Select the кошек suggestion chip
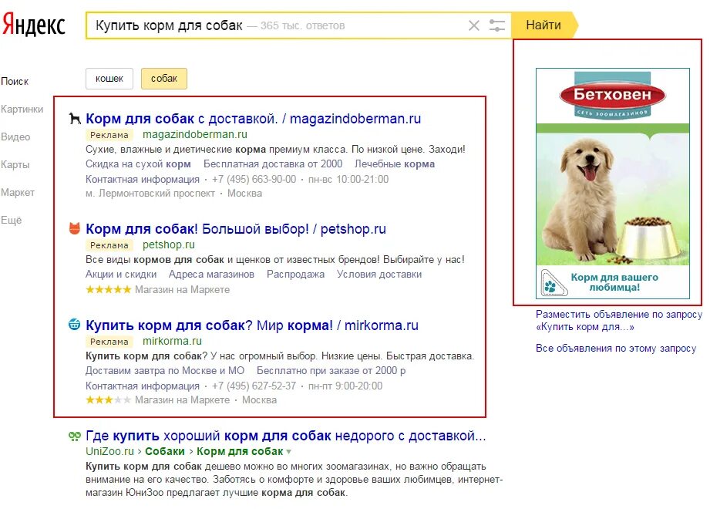Image resolution: width=710 pixels, height=509 pixels. pos(109,79)
